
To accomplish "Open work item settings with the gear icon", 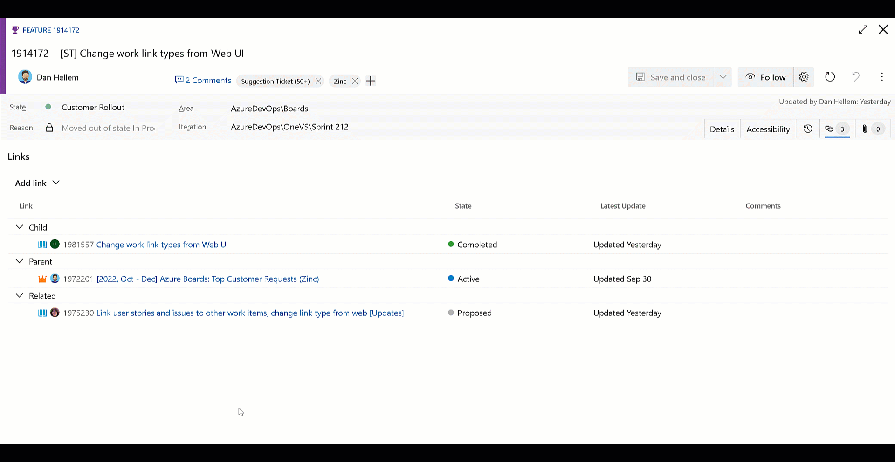I will (x=804, y=77).
